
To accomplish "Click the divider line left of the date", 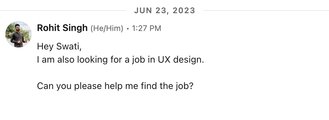I will 63,11.
